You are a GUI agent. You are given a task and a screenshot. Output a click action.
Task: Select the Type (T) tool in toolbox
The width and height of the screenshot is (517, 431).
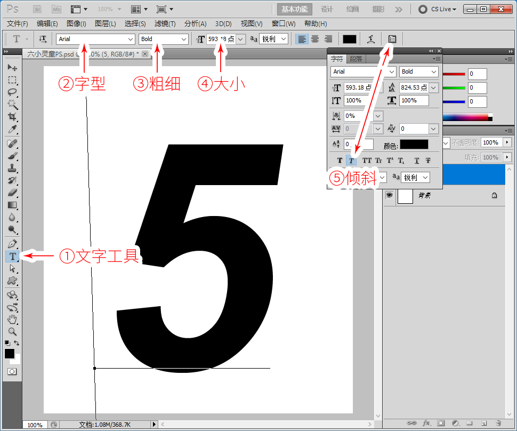(x=12, y=257)
